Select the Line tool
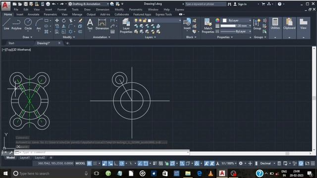 6,24
